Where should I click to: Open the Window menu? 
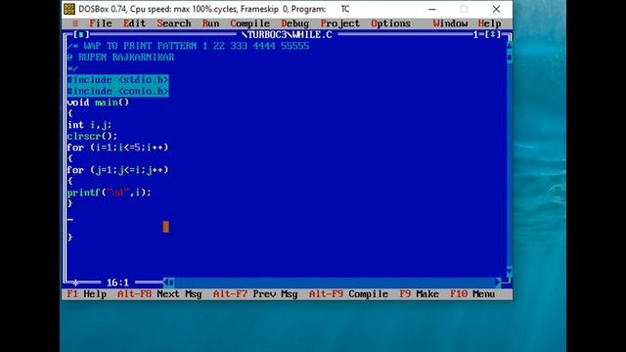pos(450,23)
